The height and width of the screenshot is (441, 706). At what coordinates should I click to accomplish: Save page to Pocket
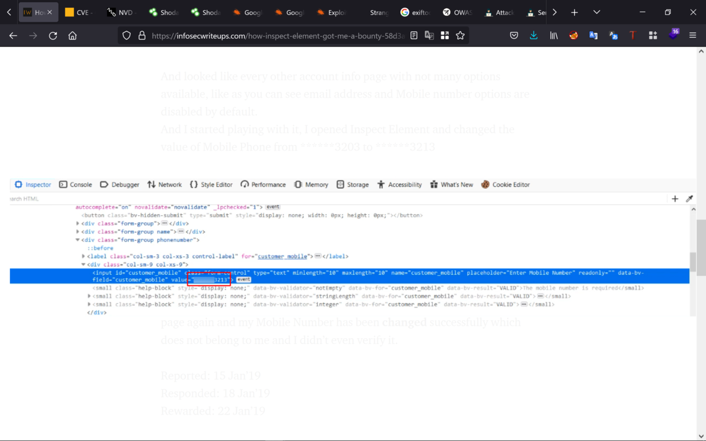(514, 36)
